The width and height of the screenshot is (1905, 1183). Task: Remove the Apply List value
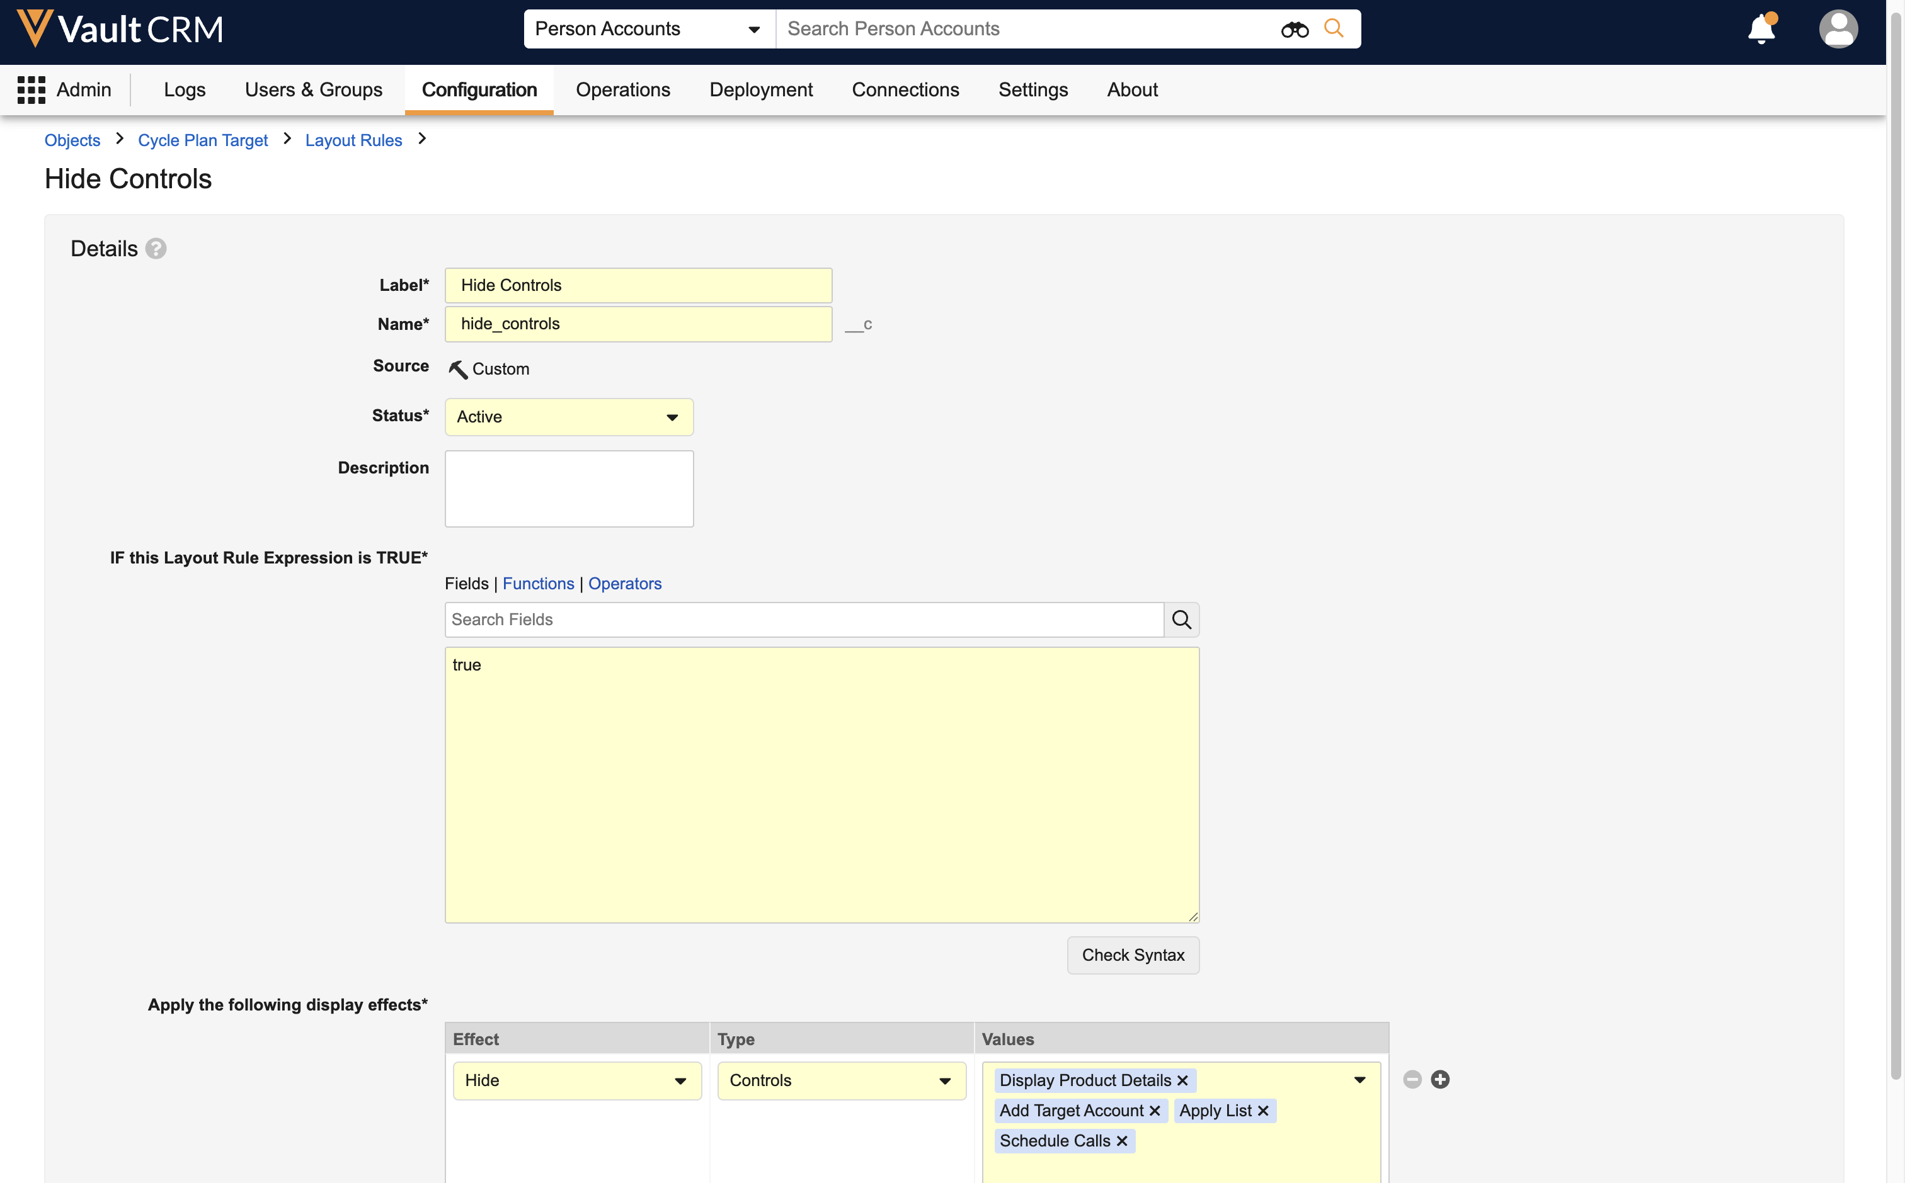1262,1111
